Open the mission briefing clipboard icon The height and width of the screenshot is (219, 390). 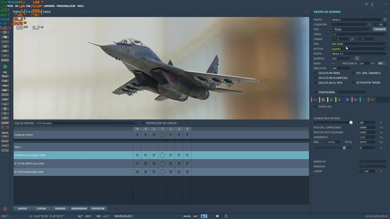[5, 32]
